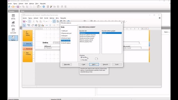Screen dimensions: 178x100
Task: Click Save icon in main Base toolbar
Action: [18, 7]
